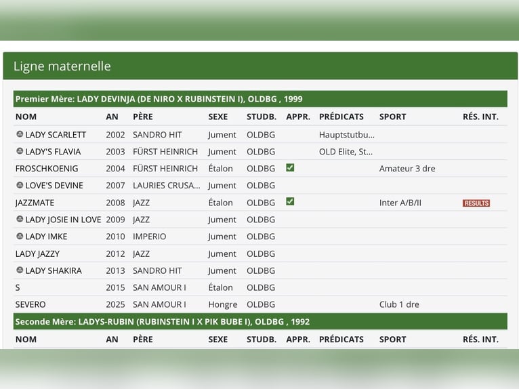This screenshot has width=519, height=389.
Task: Open the JAZZMATE horse name
Action: tap(35, 203)
